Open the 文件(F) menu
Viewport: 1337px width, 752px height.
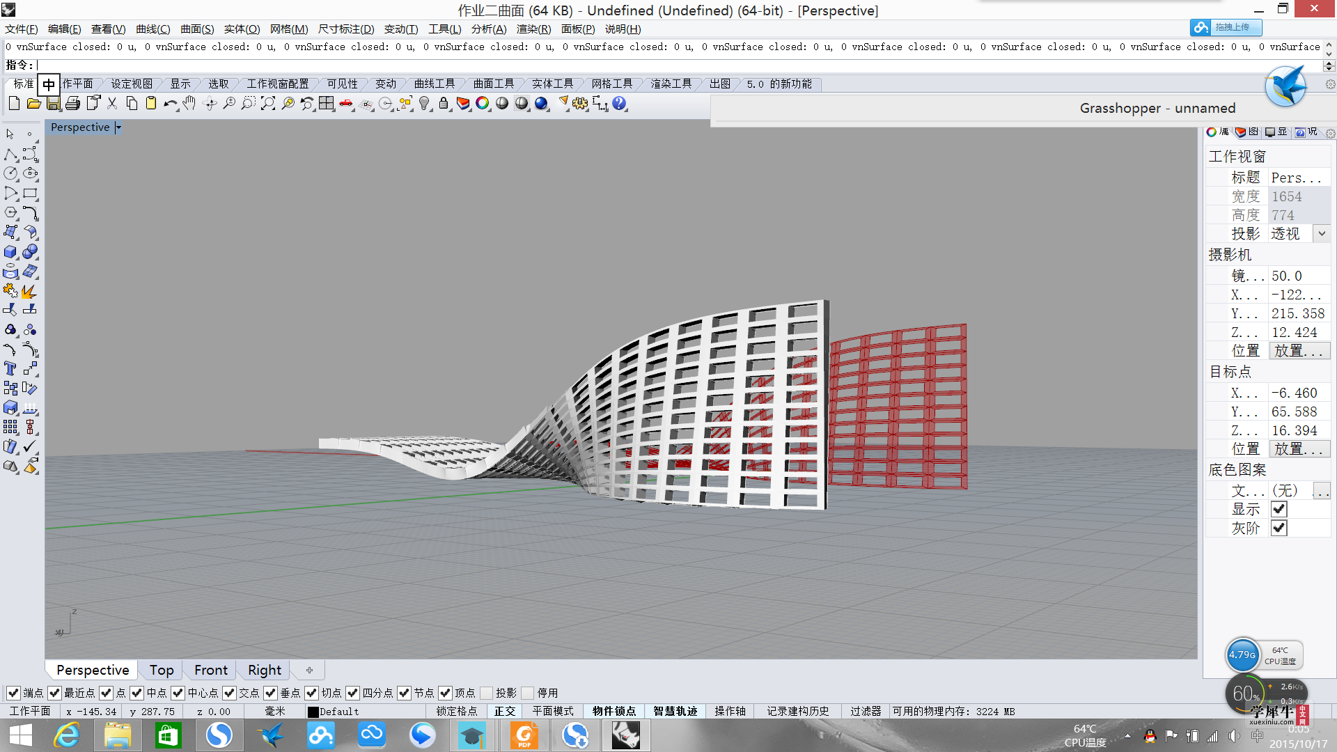coord(22,29)
